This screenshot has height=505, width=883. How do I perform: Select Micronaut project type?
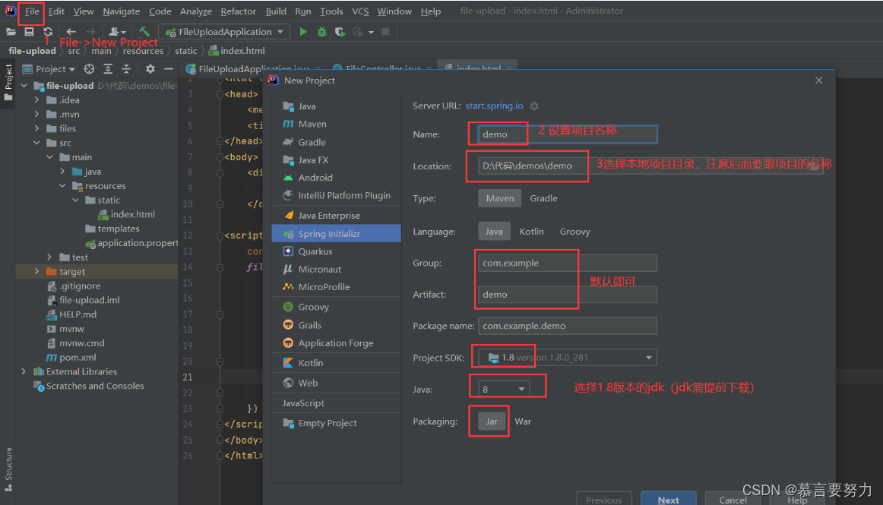tap(336, 269)
